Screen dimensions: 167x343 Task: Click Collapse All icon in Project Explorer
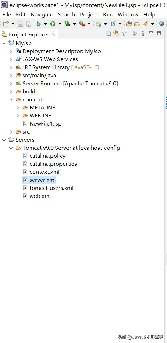(108, 34)
